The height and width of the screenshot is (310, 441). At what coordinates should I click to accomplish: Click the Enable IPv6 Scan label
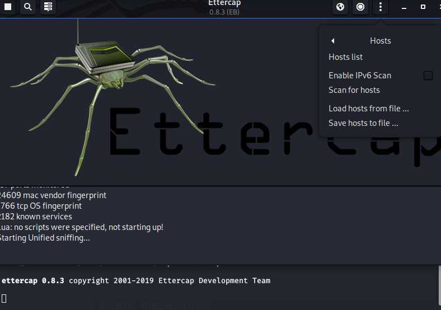pyautogui.click(x=359, y=76)
